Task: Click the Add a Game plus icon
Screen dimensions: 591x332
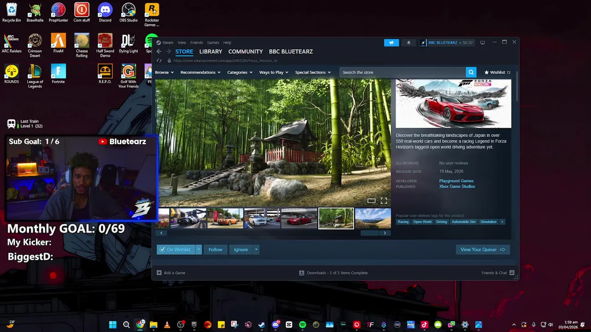Action: tap(159, 273)
